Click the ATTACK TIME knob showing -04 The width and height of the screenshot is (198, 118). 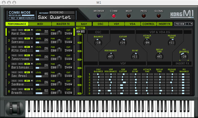(x=147, y=43)
